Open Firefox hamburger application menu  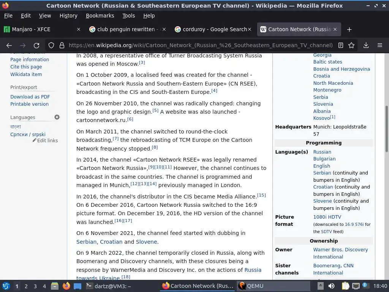[x=380, y=45]
